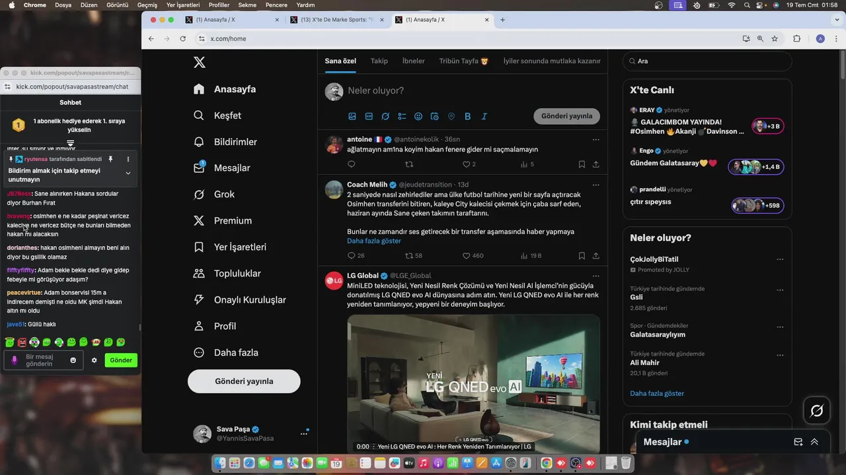Switch to Tribün Tayfa tab
This screenshot has width=846, height=475.
click(x=464, y=61)
